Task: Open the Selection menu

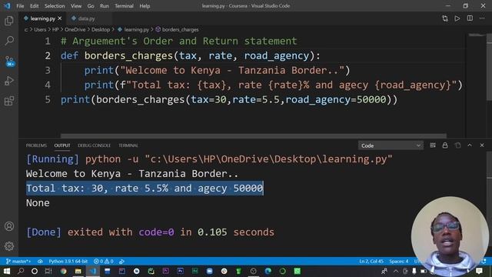Action: coord(55,6)
